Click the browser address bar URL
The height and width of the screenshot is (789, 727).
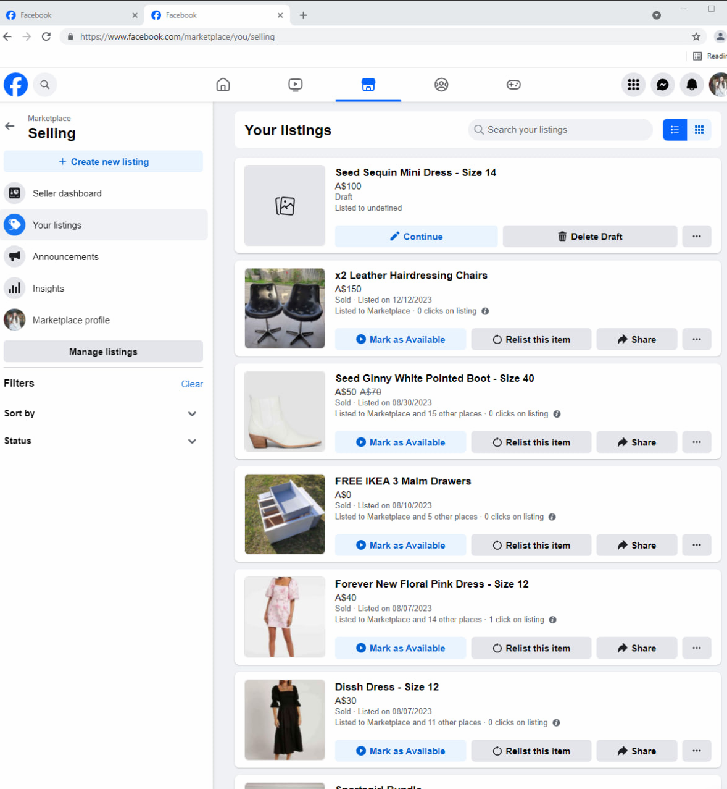(178, 36)
